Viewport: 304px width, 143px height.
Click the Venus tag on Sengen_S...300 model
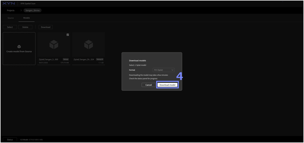[66, 59]
